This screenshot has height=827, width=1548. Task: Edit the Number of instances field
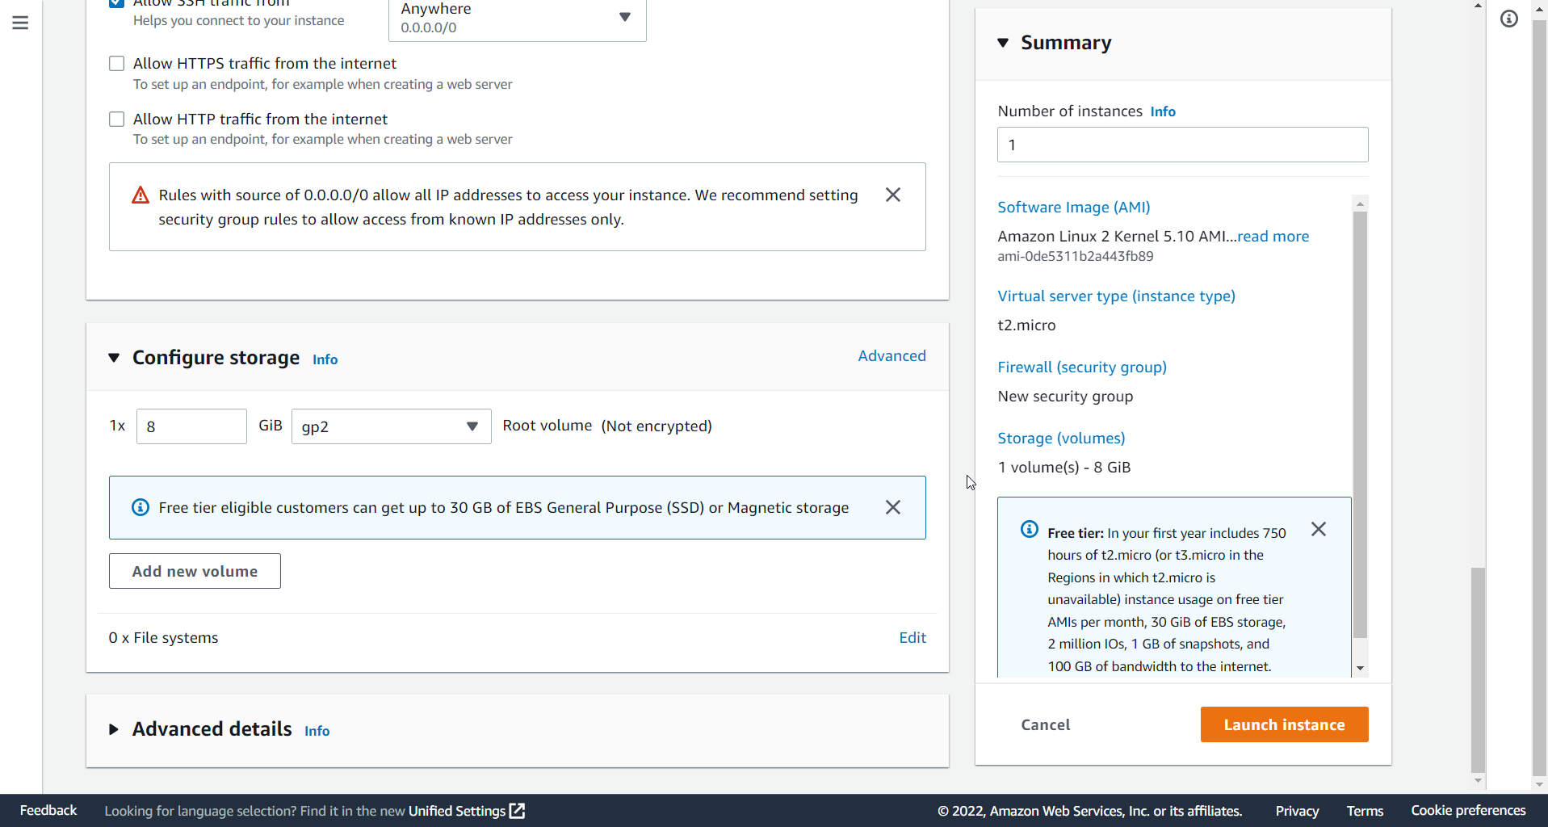click(x=1182, y=145)
